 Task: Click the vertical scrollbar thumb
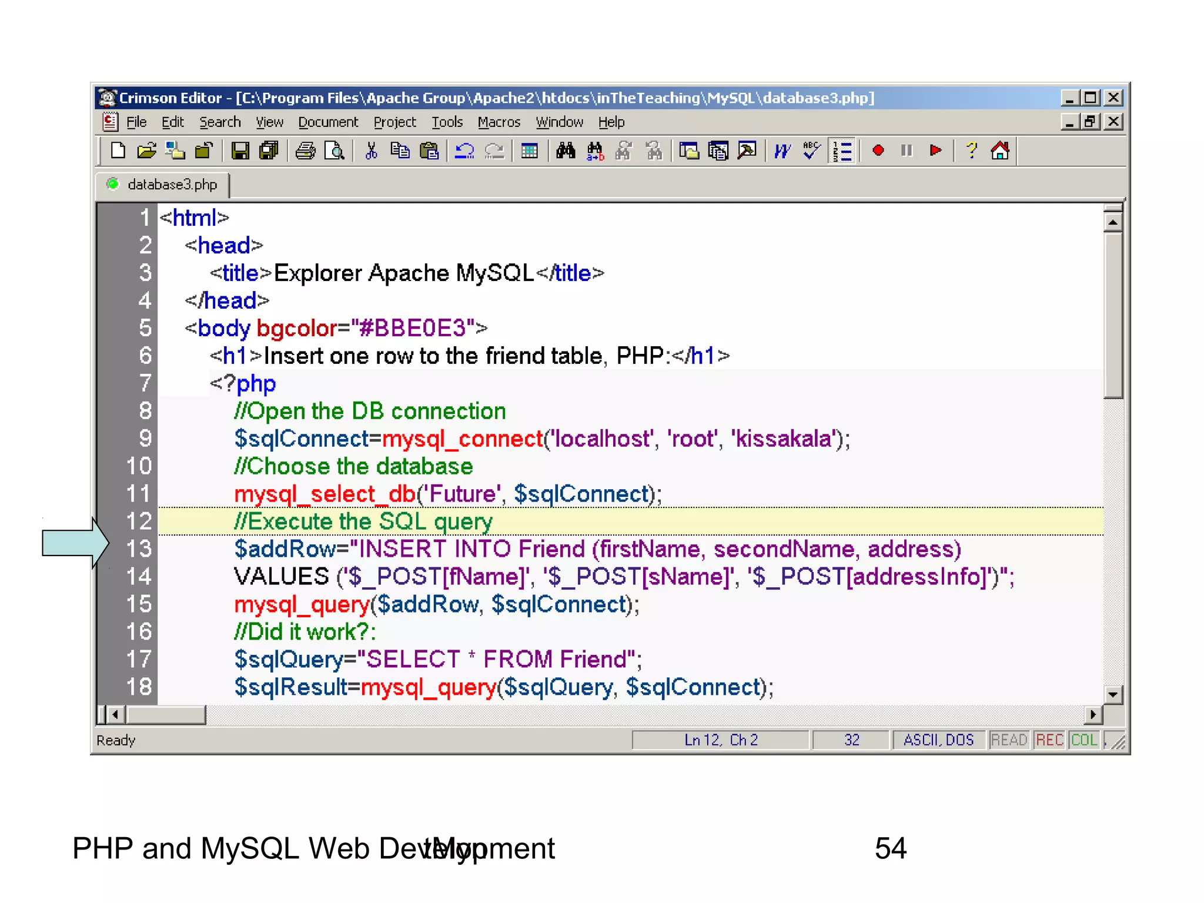tap(1112, 315)
